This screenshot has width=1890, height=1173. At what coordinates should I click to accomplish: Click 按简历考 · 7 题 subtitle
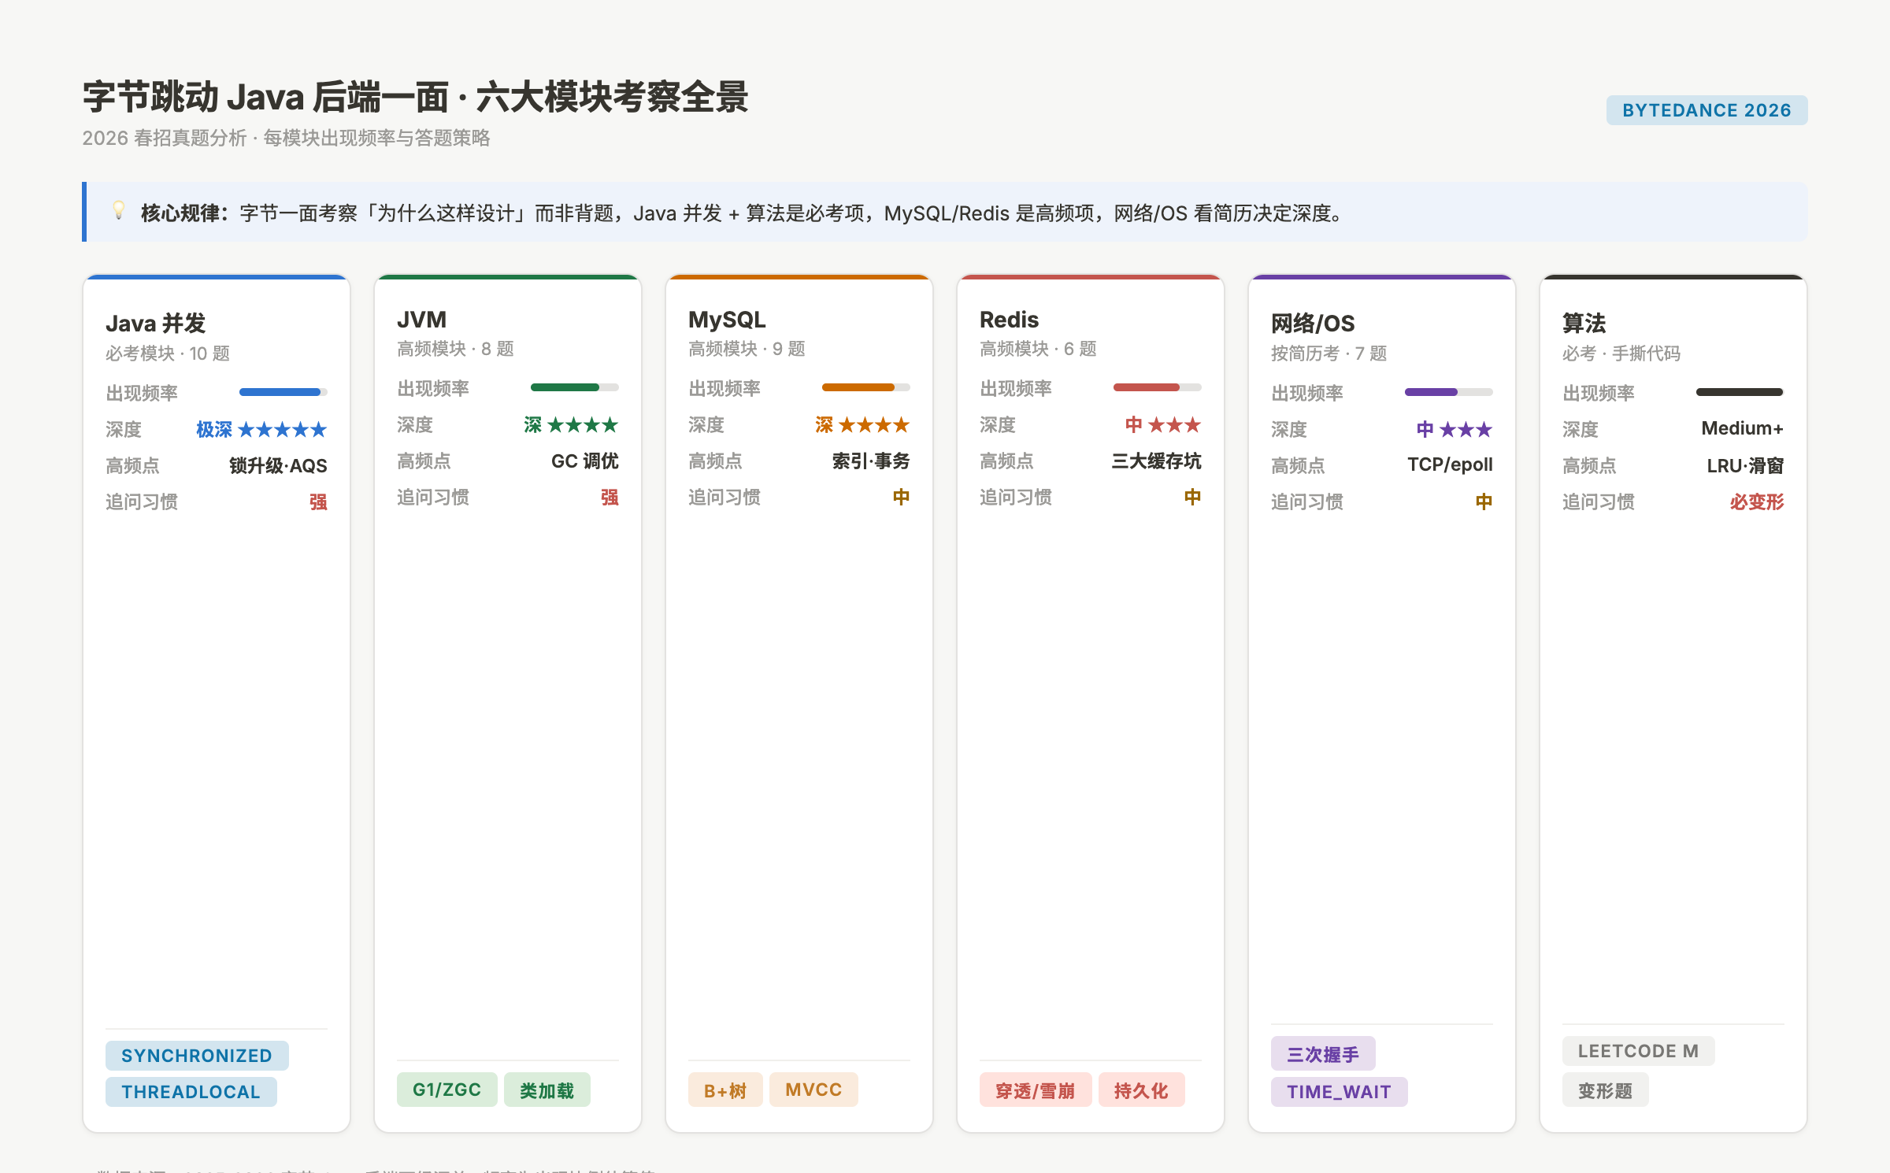[1329, 353]
